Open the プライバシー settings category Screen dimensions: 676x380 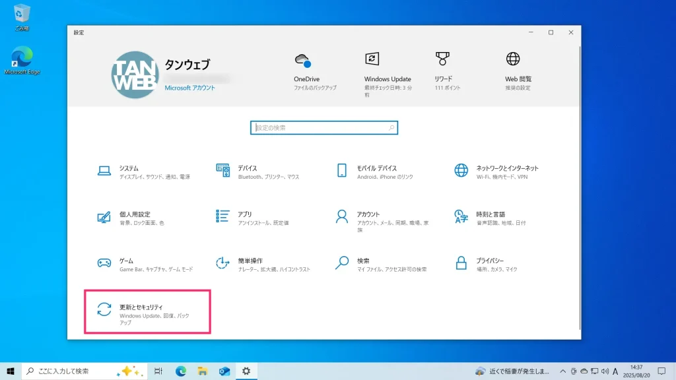[x=485, y=265]
